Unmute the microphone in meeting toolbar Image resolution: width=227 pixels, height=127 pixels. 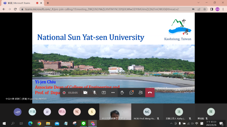[95, 92]
